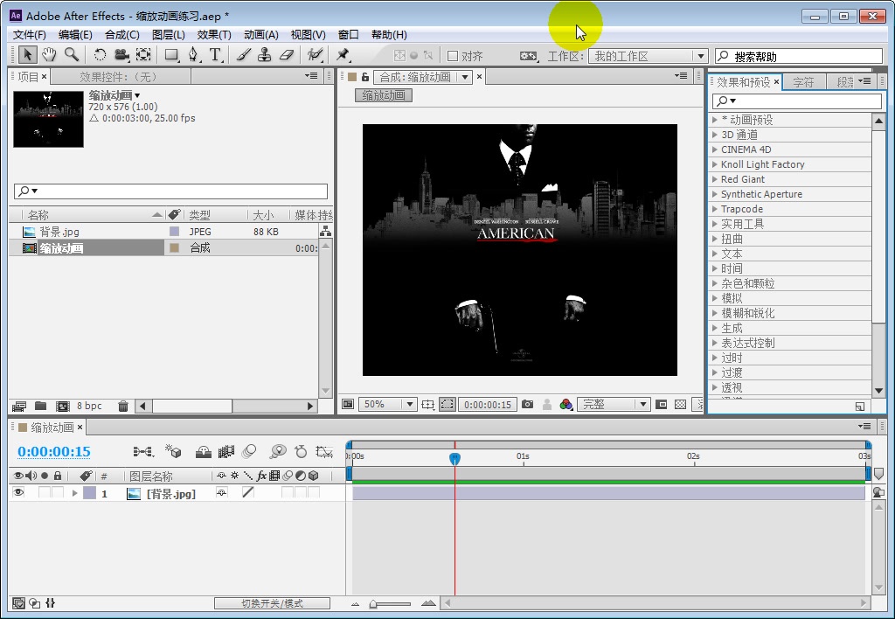Open the 完整 resolution dropdown

[614, 404]
